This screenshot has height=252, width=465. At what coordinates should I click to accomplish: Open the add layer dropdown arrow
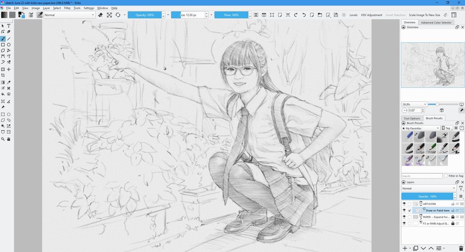(x=410, y=248)
